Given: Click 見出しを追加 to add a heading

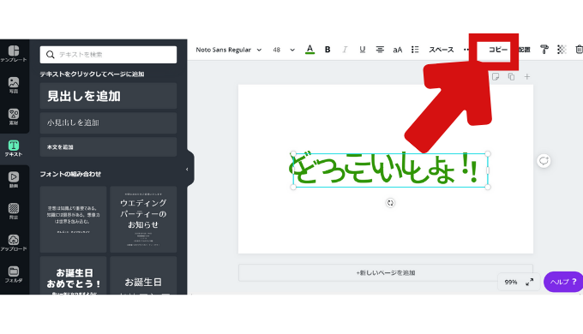Looking at the screenshot, I should [x=108, y=96].
